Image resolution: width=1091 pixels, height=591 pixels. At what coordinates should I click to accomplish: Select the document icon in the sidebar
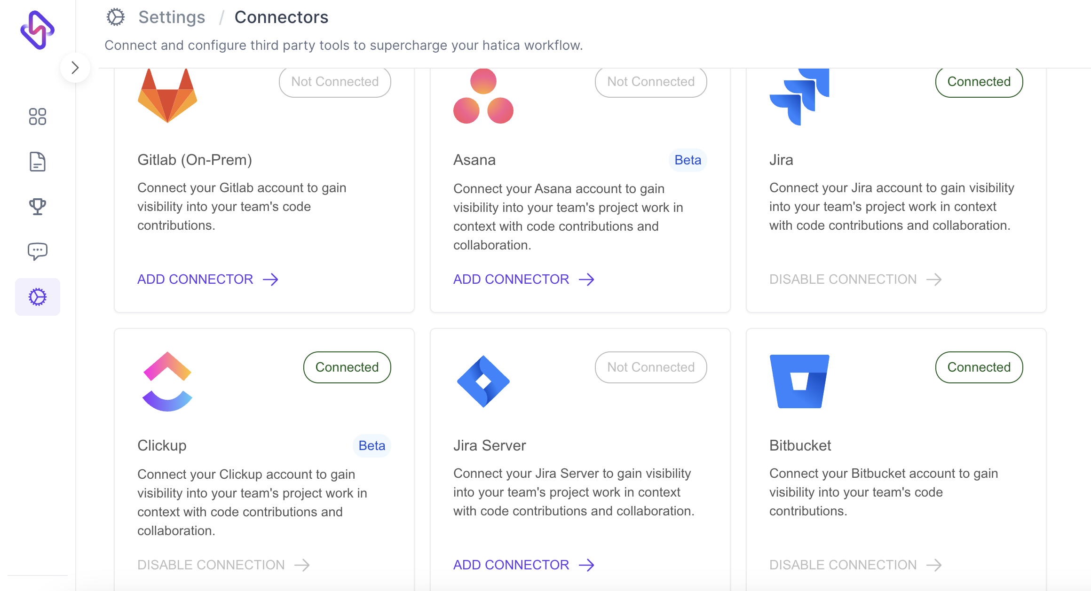pyautogui.click(x=38, y=161)
